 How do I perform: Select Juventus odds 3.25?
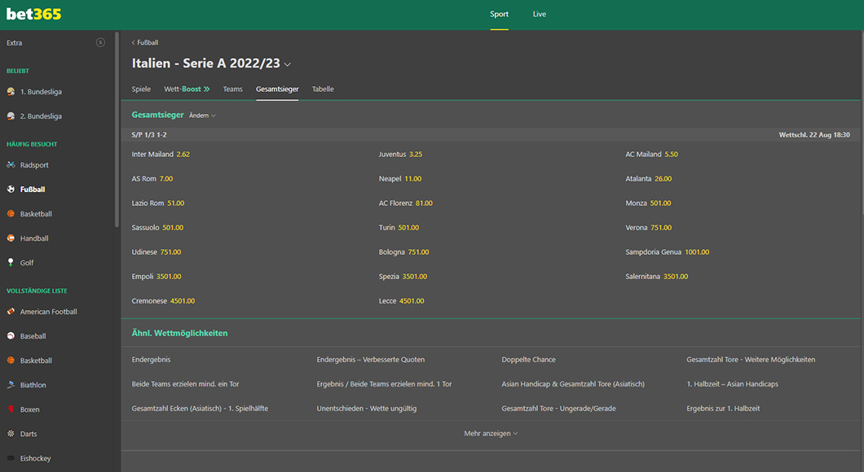(x=416, y=155)
